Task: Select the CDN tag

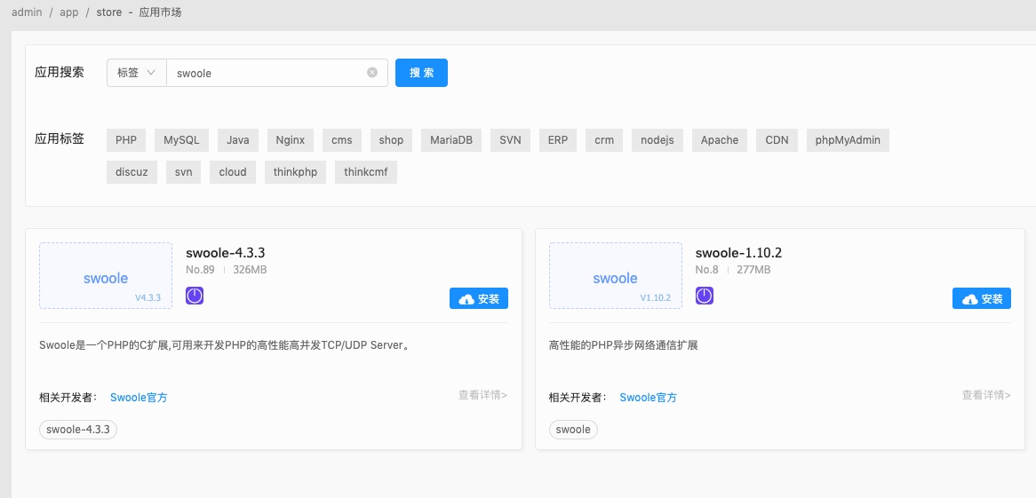Action: (x=777, y=140)
